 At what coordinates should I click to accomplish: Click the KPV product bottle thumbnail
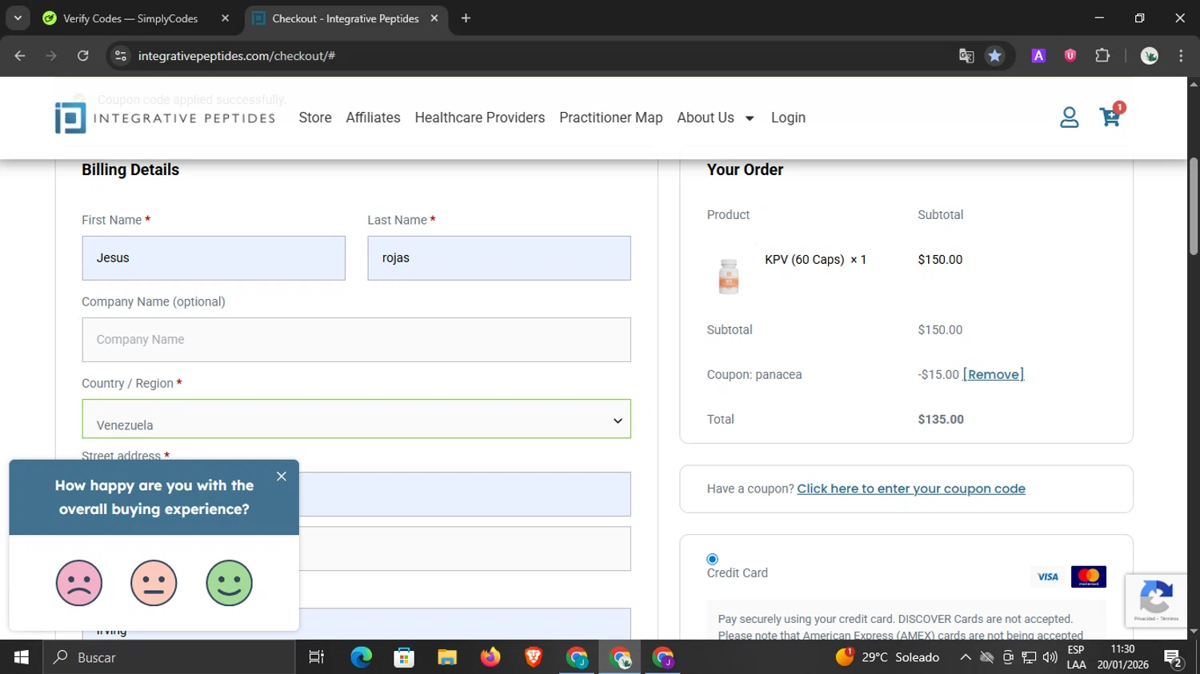click(x=729, y=277)
